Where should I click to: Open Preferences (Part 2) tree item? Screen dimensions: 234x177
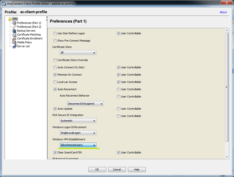click(x=29, y=27)
